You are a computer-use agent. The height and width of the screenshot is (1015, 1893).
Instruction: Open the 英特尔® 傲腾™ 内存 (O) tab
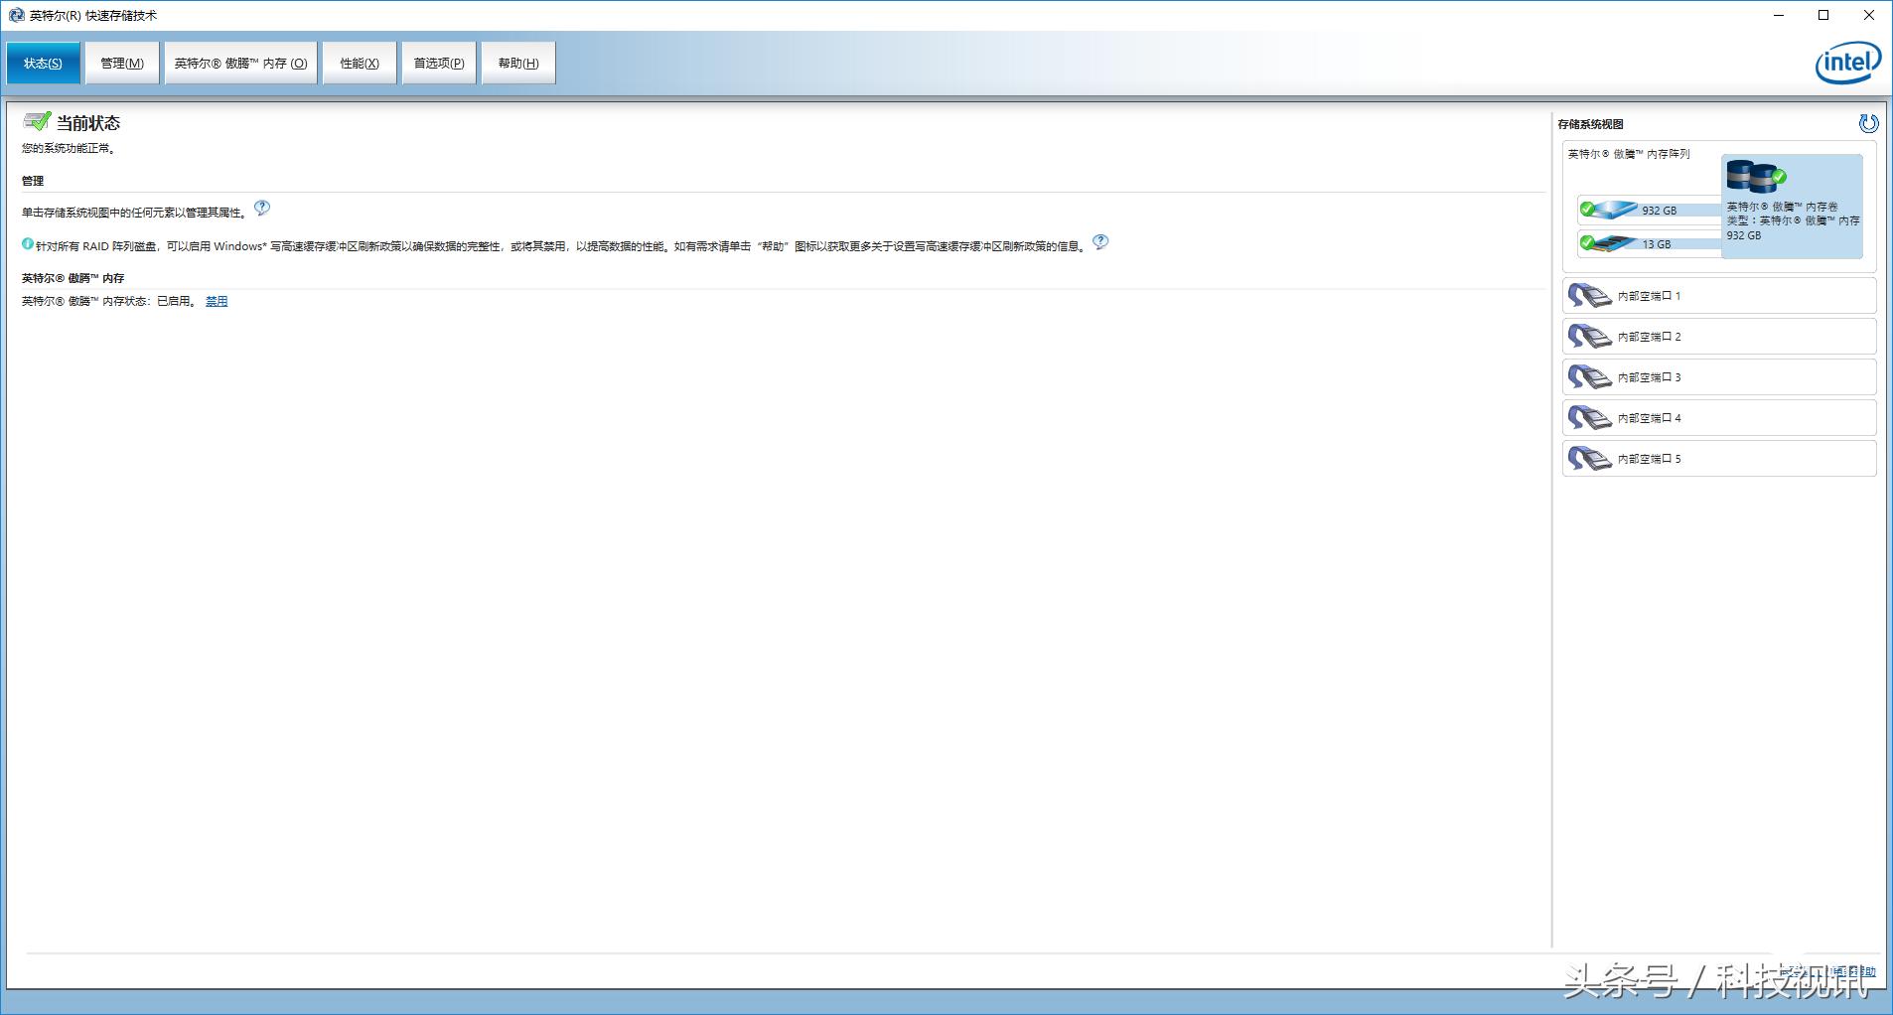[241, 64]
